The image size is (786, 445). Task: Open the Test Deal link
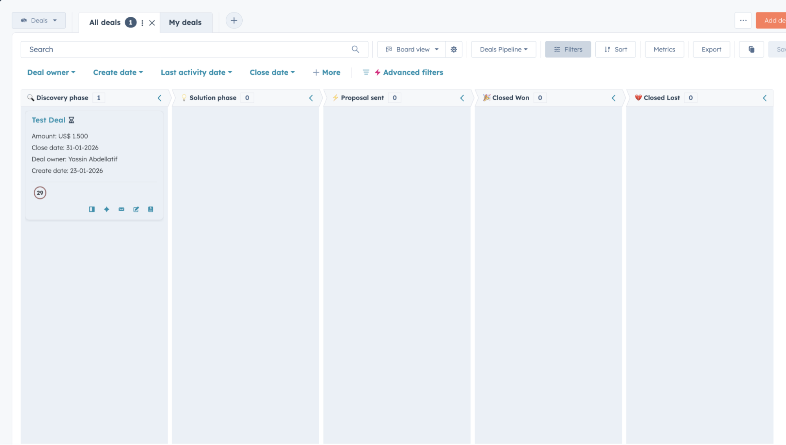pyautogui.click(x=48, y=120)
